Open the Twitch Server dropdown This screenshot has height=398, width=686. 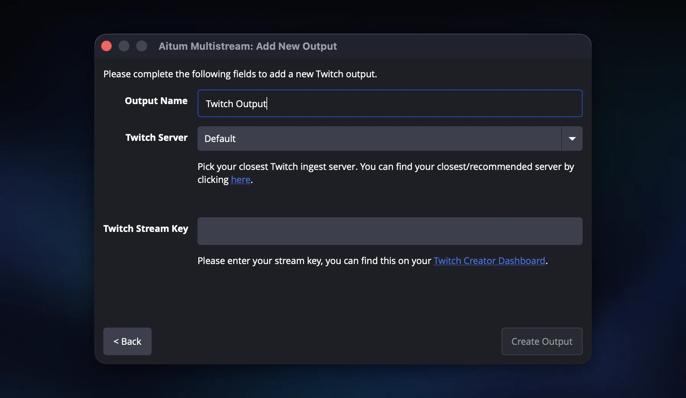coord(390,139)
